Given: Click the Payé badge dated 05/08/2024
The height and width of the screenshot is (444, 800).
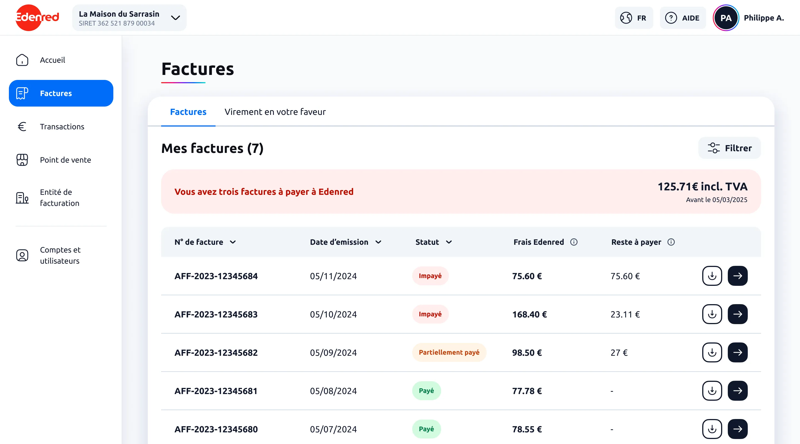Looking at the screenshot, I should click(426, 391).
